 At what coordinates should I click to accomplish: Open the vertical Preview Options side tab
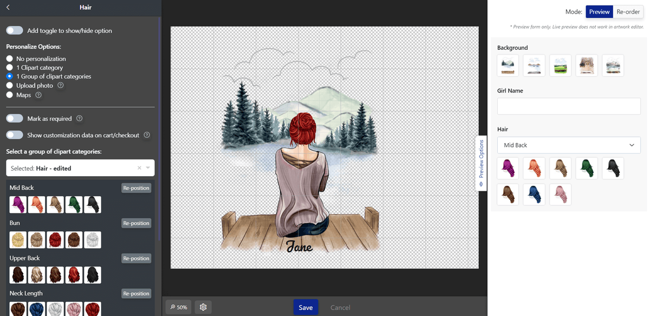click(481, 163)
